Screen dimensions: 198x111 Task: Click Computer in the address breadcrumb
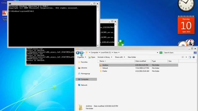94,52
